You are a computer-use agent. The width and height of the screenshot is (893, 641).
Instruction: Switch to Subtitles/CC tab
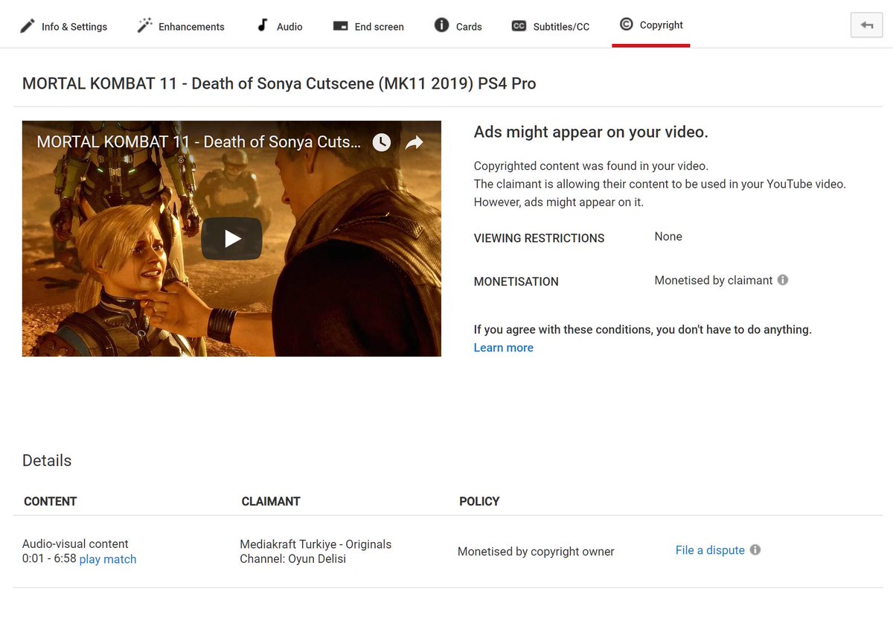pyautogui.click(x=551, y=26)
